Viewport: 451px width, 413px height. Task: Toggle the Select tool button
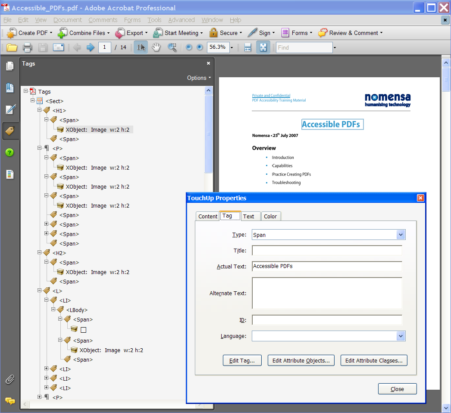click(x=141, y=47)
